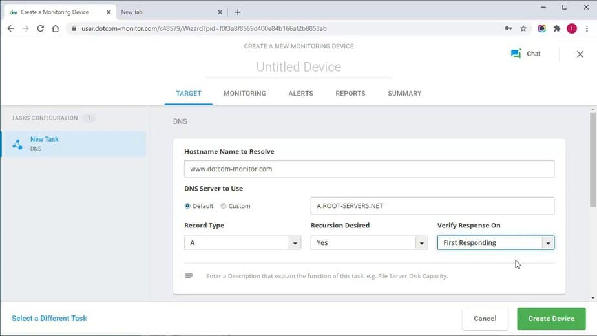Open the Record Type dropdown
Screen dimensions: 597x336
pyautogui.click(x=242, y=243)
